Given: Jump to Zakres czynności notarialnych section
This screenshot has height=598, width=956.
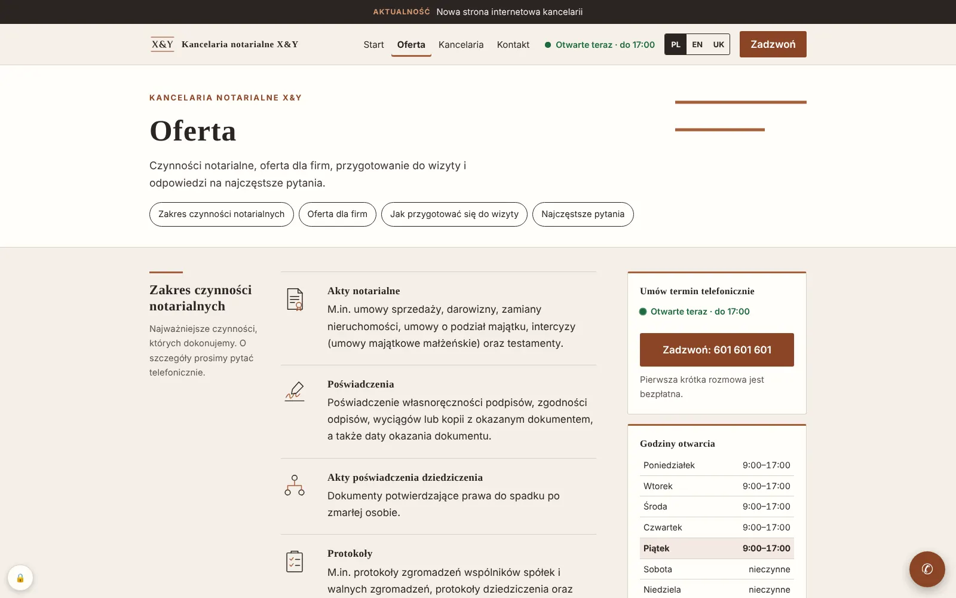Looking at the screenshot, I should click(221, 214).
